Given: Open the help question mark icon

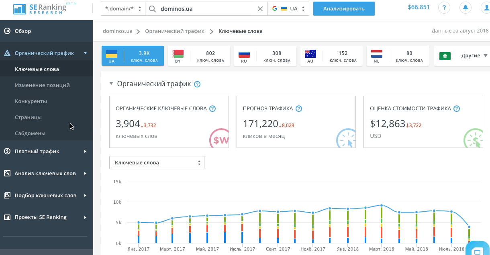Looking at the screenshot, I should click(x=444, y=8).
